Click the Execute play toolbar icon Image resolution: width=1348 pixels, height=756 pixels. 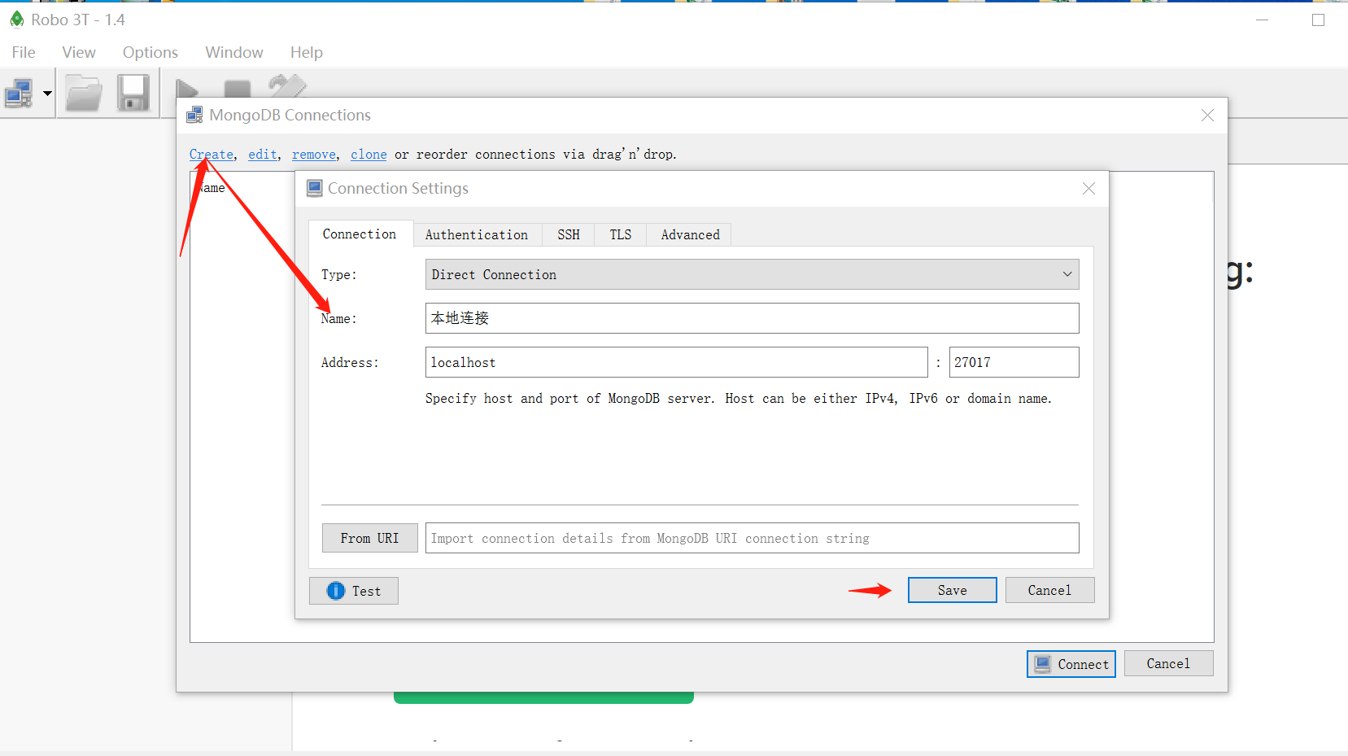coord(187,88)
